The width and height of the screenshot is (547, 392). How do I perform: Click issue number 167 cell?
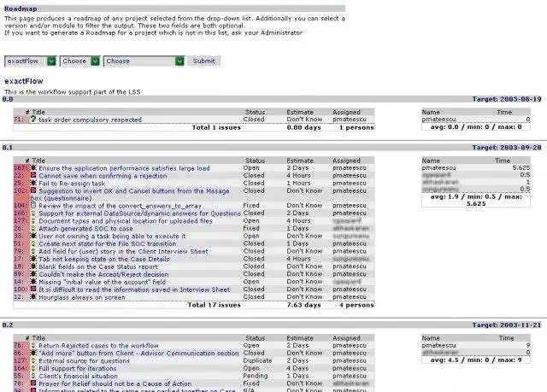pyautogui.click(x=20, y=167)
